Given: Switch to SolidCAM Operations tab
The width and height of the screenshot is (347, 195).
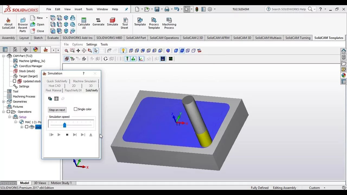Looking at the screenshot, I should tap(164, 38).
